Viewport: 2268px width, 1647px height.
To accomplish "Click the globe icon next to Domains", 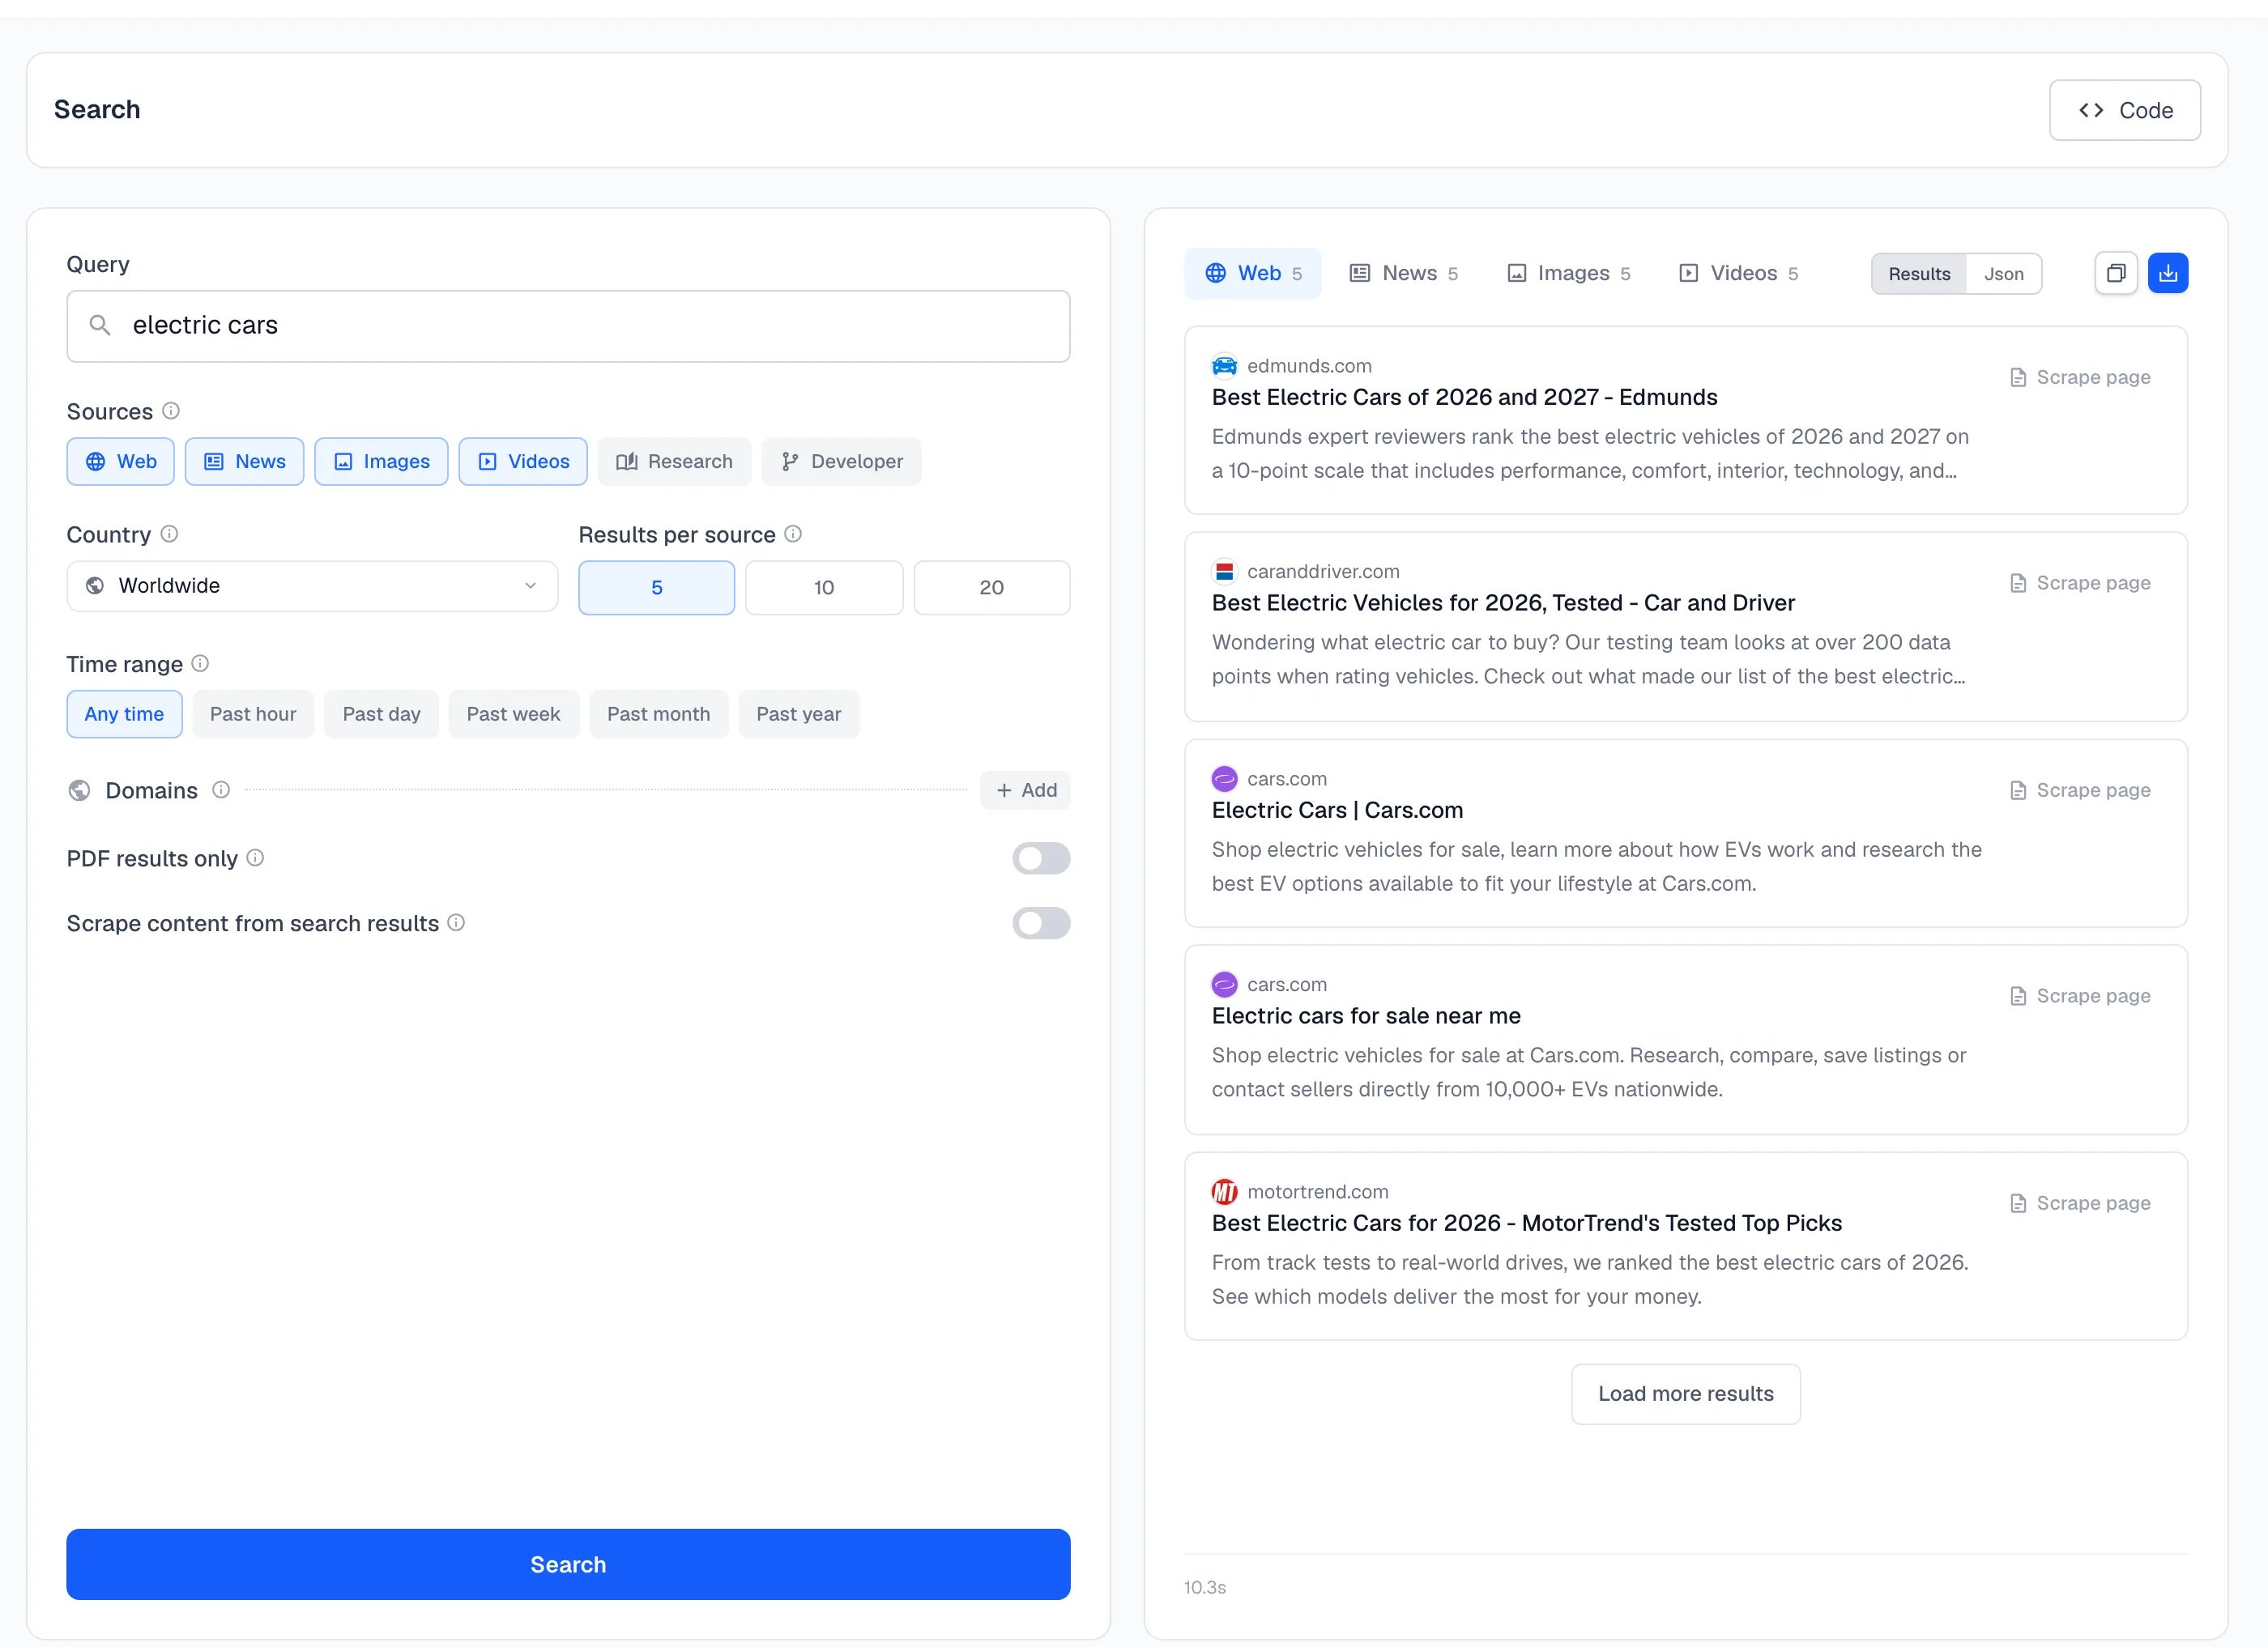I will [79, 790].
